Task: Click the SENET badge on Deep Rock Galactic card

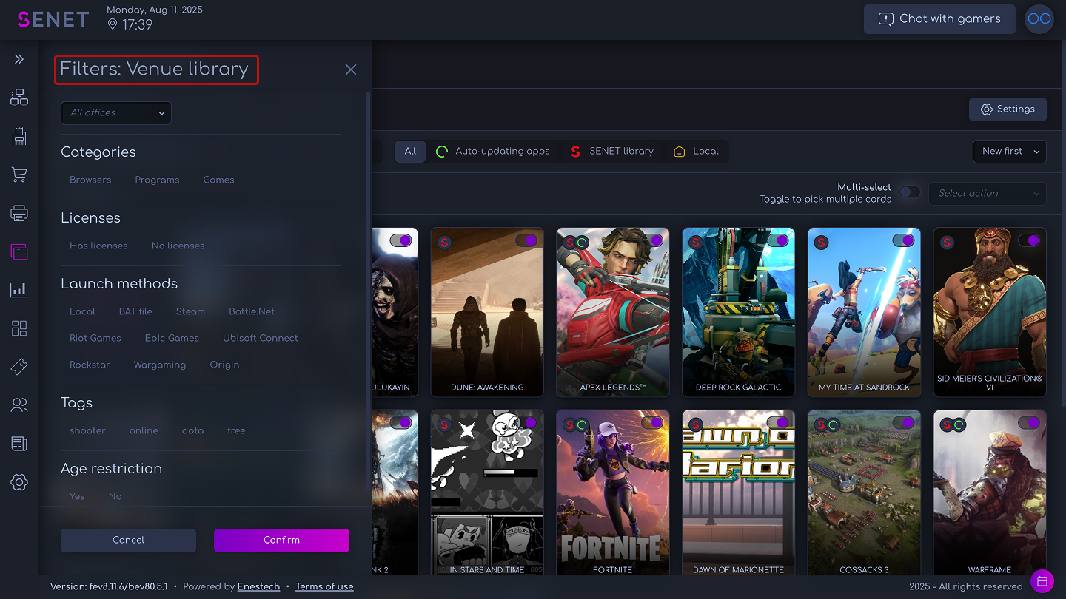Action: [696, 242]
